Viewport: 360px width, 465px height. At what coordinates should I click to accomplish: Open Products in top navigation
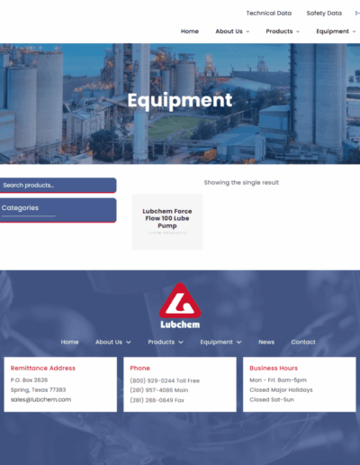279,32
